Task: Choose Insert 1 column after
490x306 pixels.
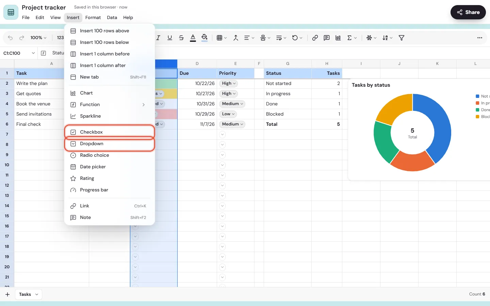Action: (x=110, y=65)
